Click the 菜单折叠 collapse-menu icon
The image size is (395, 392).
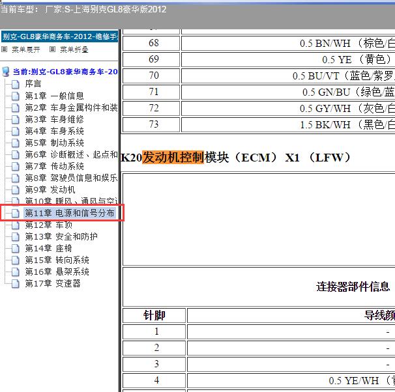[x=52, y=49]
